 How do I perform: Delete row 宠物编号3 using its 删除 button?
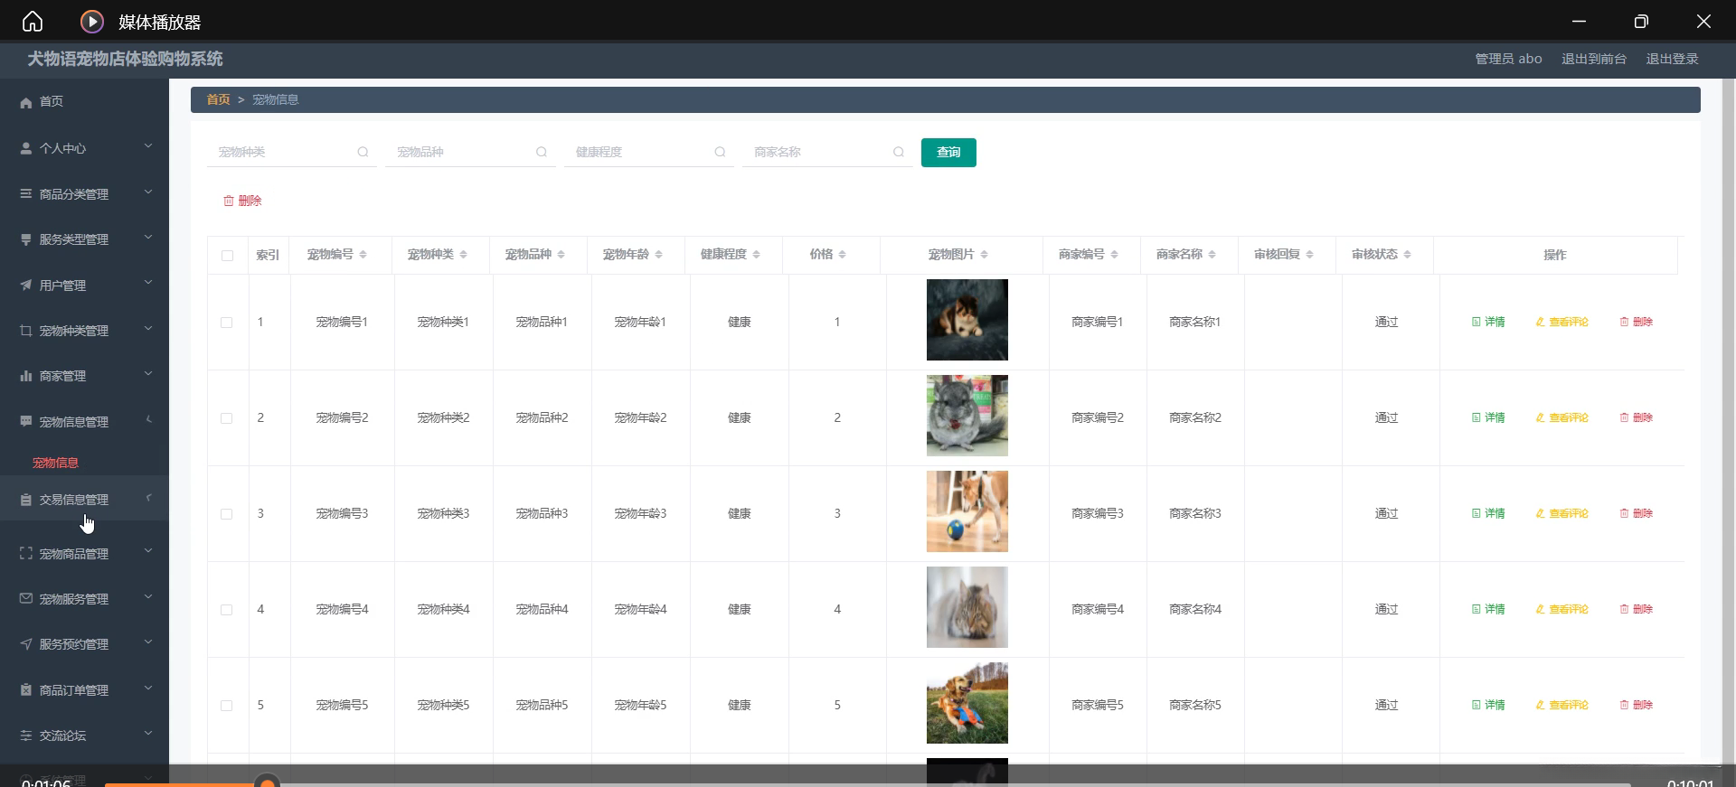(1636, 513)
